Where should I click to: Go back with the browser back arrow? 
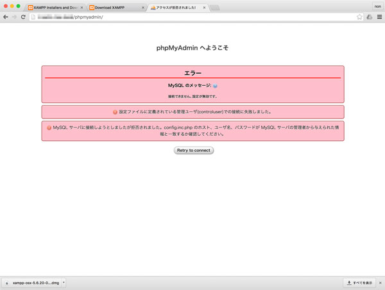[x=6, y=17]
